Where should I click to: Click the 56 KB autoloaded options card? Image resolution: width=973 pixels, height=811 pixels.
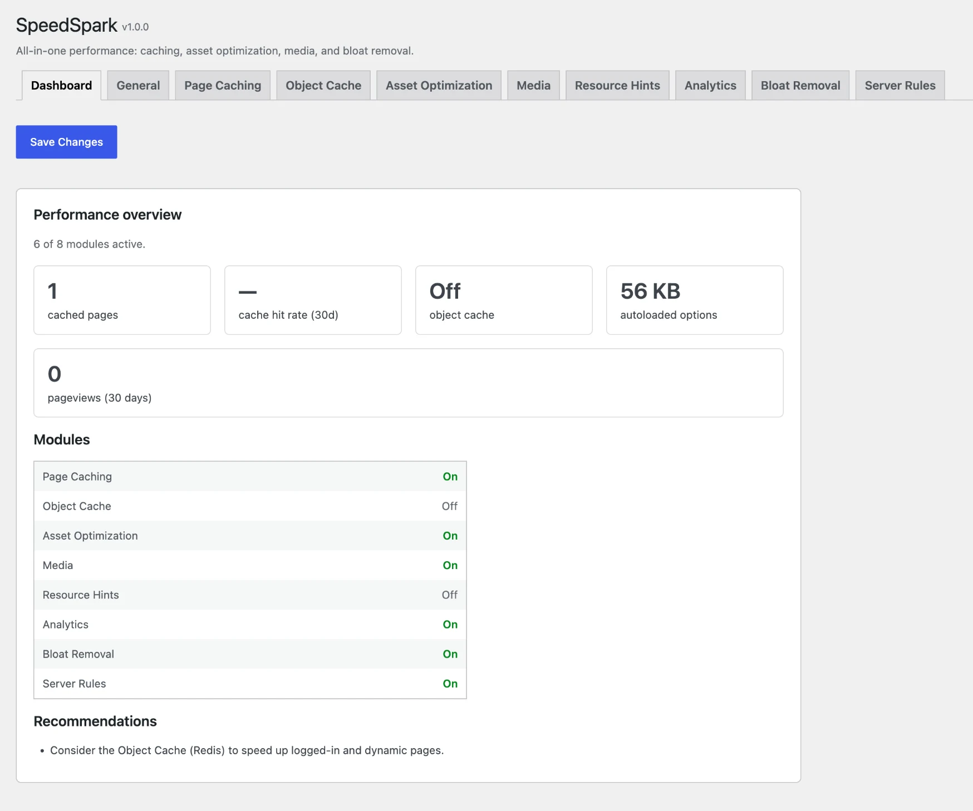pyautogui.click(x=695, y=300)
